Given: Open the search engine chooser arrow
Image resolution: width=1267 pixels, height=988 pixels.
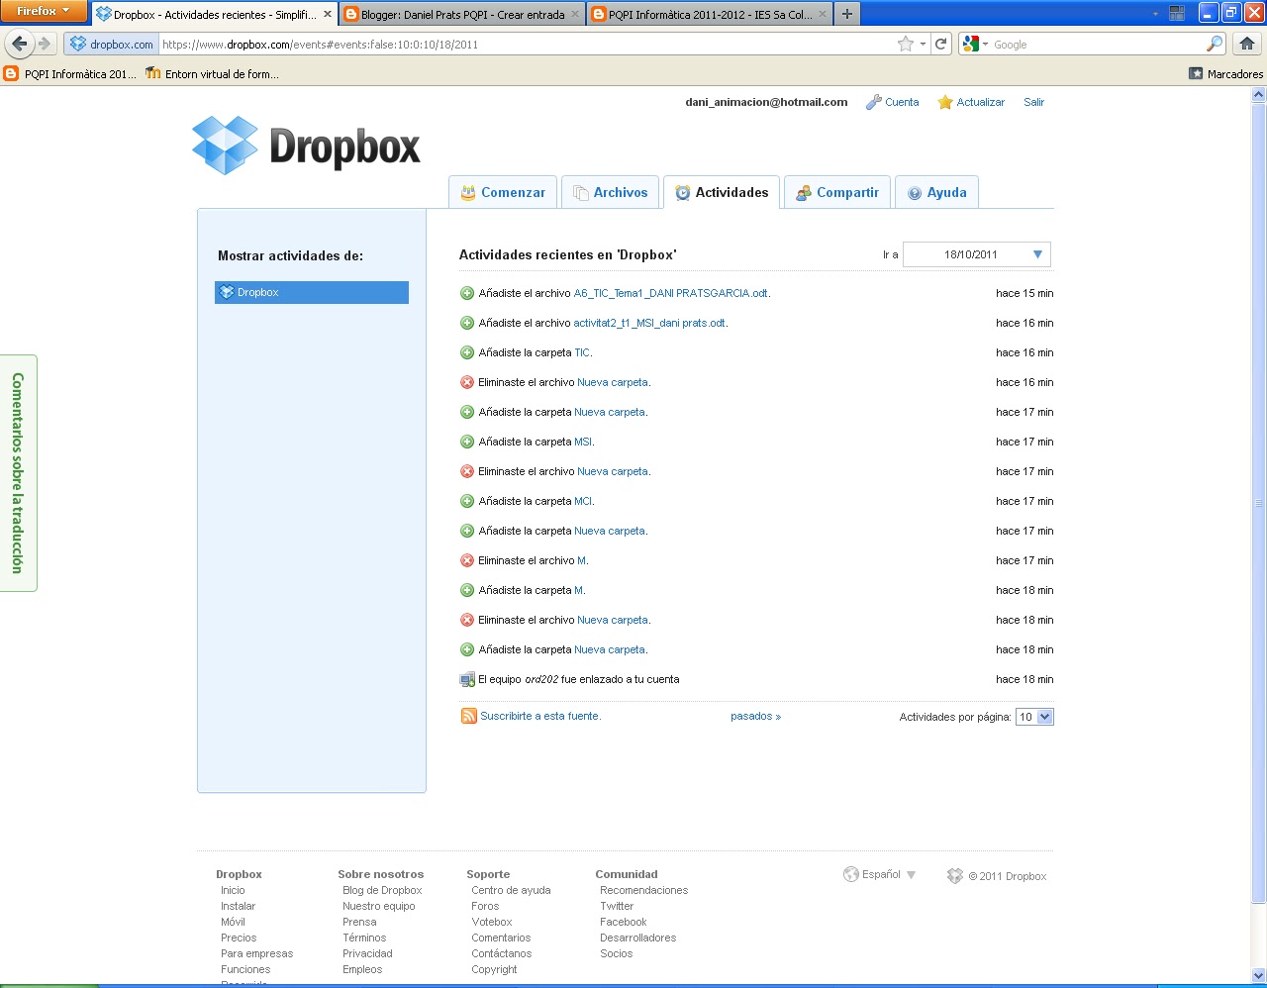Looking at the screenshot, I should (x=985, y=45).
